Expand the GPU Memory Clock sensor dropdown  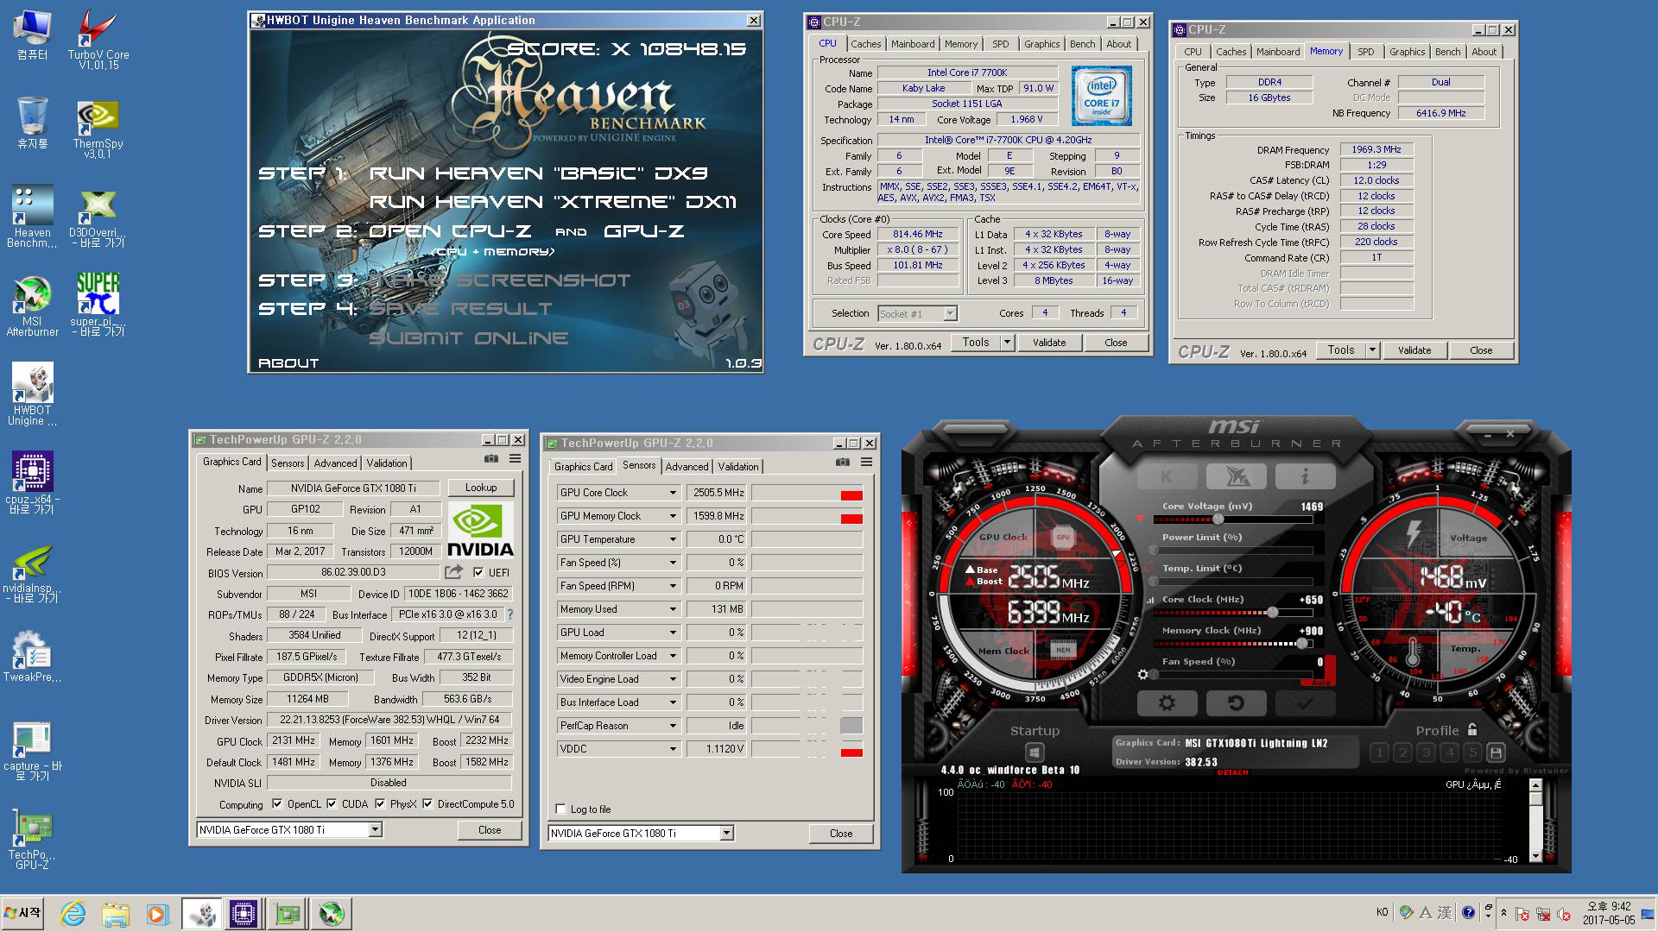(673, 516)
